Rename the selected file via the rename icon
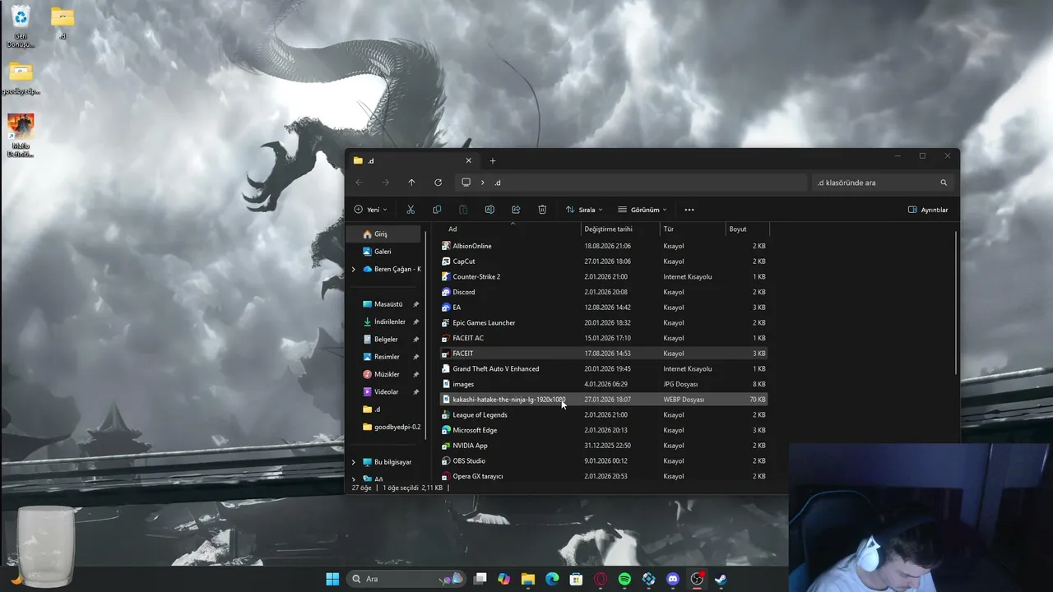Viewport: 1053px width, 592px height. point(489,210)
